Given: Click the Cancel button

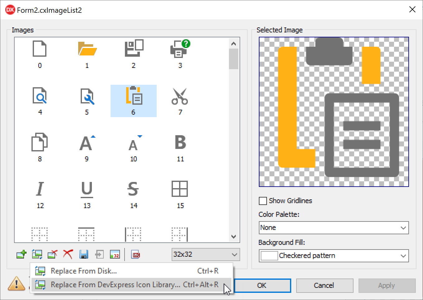Looking at the screenshot, I should [x=324, y=286].
